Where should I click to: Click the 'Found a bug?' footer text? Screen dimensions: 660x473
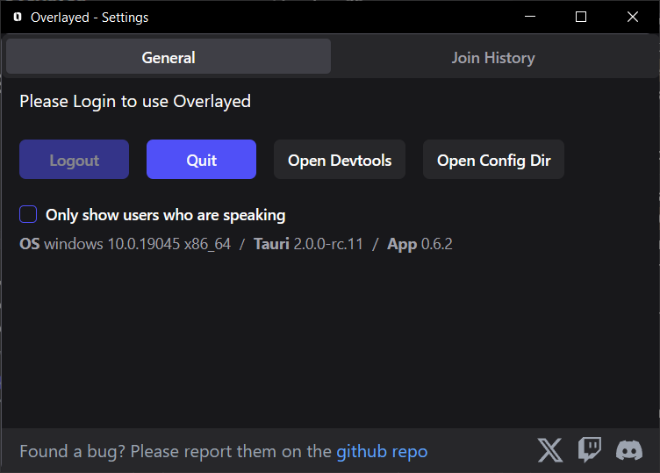click(x=72, y=452)
